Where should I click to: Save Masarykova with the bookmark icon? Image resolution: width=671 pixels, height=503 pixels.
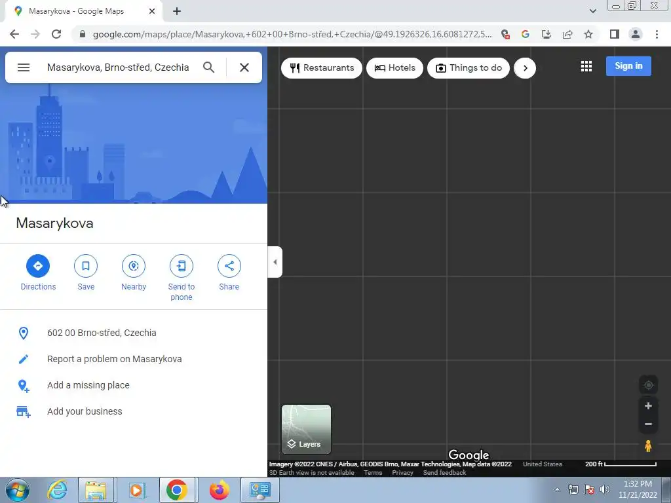pyautogui.click(x=86, y=266)
